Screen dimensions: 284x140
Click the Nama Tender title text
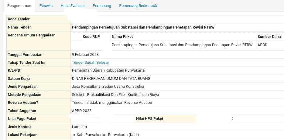(x=143, y=27)
